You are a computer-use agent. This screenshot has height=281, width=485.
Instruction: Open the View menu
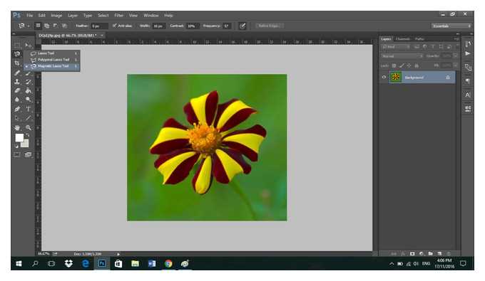pyautogui.click(x=133, y=16)
